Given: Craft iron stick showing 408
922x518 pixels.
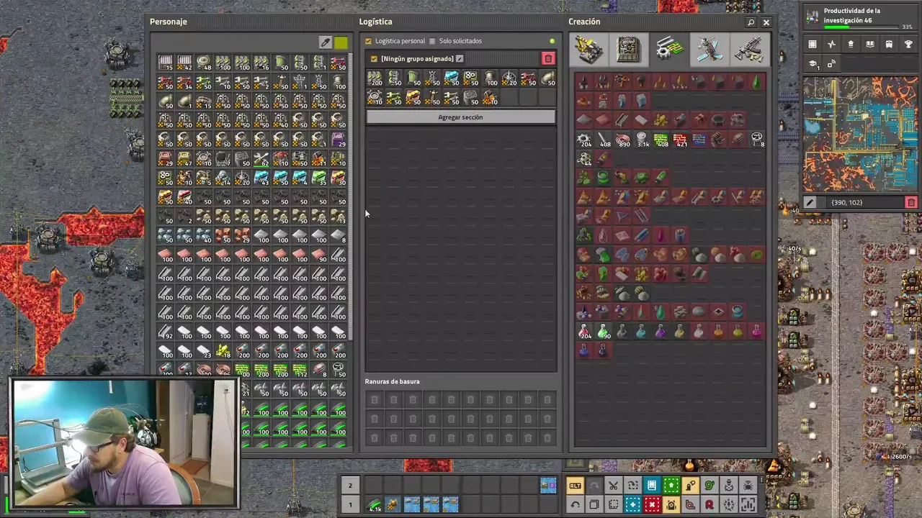Looking at the screenshot, I should point(604,140).
